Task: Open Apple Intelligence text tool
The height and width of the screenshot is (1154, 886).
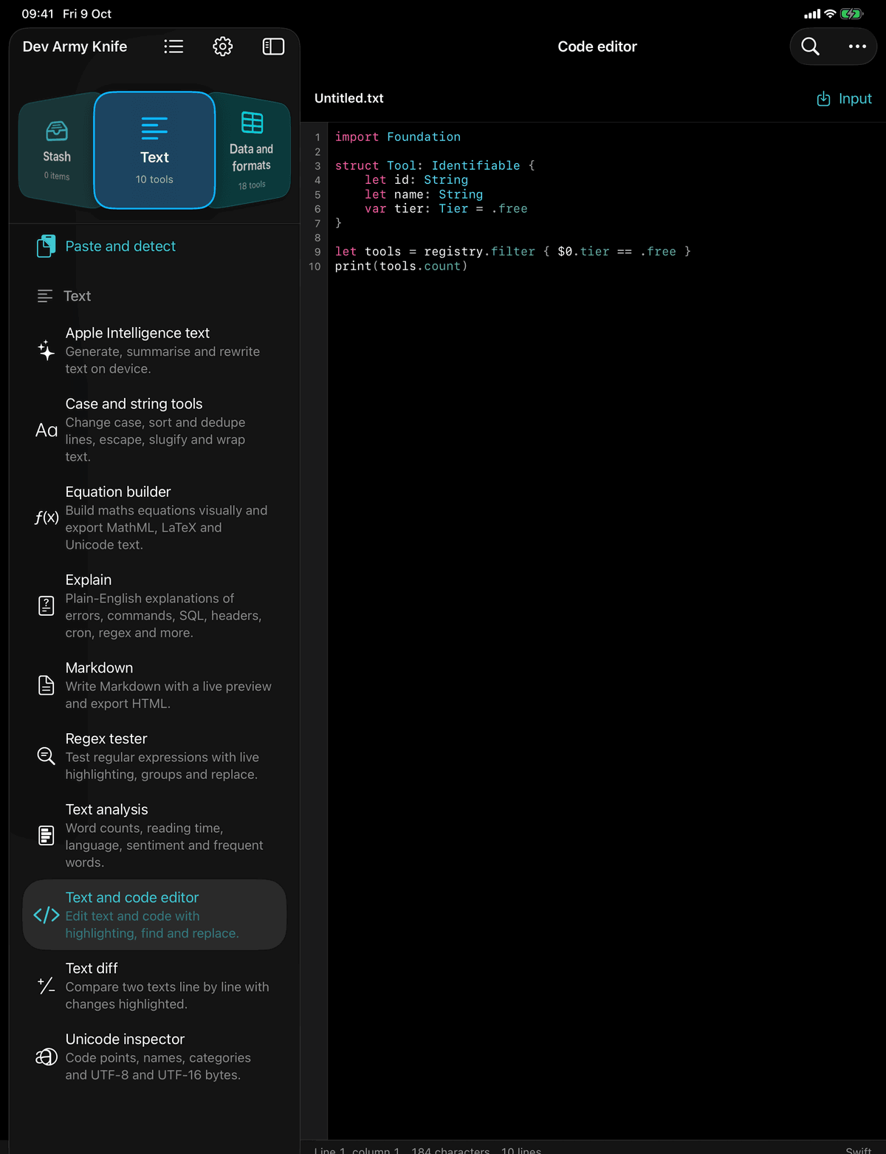Action: coord(154,350)
